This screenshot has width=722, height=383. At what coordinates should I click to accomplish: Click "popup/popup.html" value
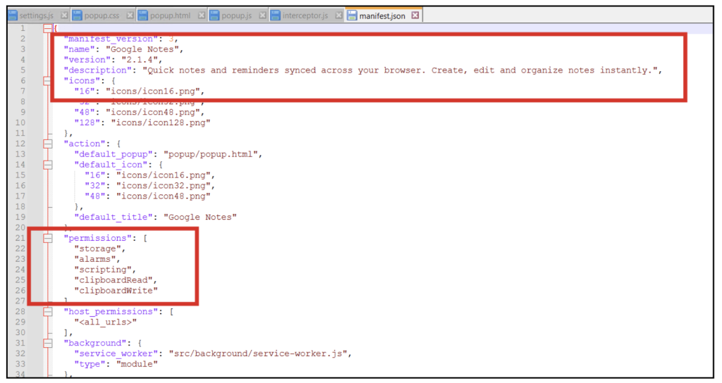[210, 154]
